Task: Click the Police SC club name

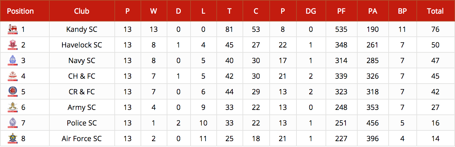Action: [82, 123]
